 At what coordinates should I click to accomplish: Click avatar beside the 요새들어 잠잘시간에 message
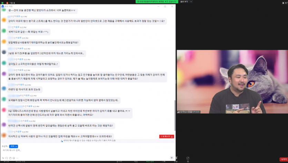[x=4, y=99]
